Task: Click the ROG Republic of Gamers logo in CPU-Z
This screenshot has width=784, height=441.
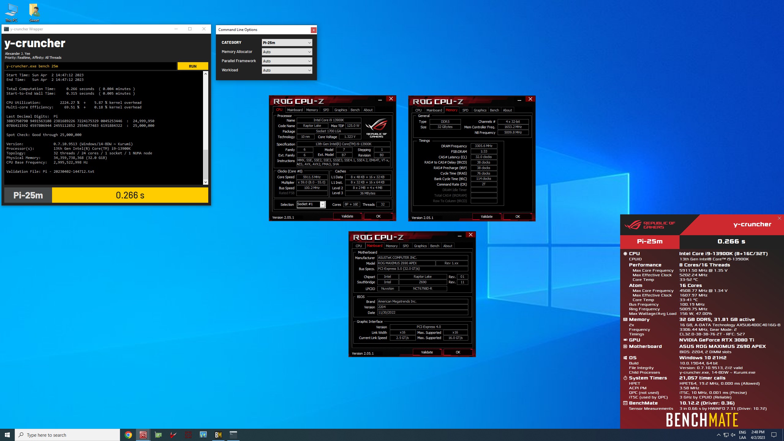Action: click(x=377, y=128)
